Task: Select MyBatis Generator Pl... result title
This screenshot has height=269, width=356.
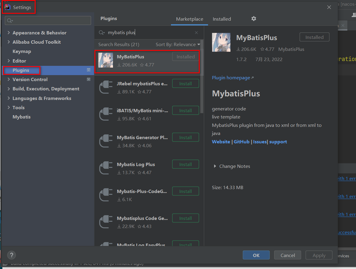Action: (x=142, y=137)
